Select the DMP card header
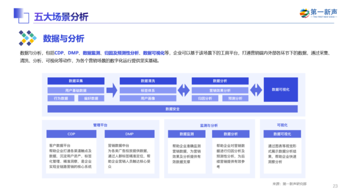This screenshot has width=352, height=194. point(130,134)
